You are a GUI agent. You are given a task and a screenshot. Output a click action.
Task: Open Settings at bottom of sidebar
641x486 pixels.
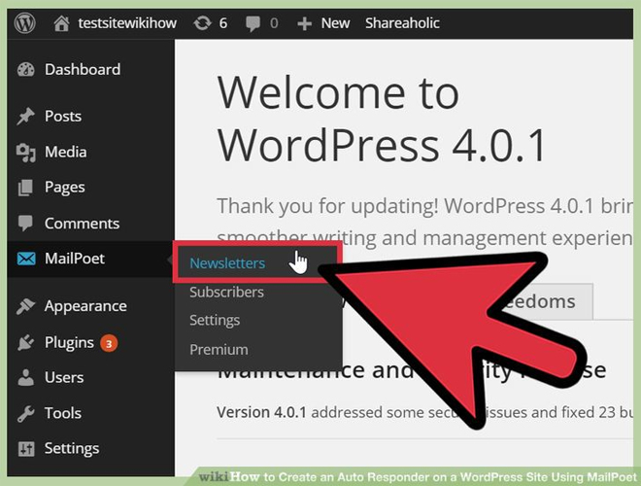(x=72, y=449)
